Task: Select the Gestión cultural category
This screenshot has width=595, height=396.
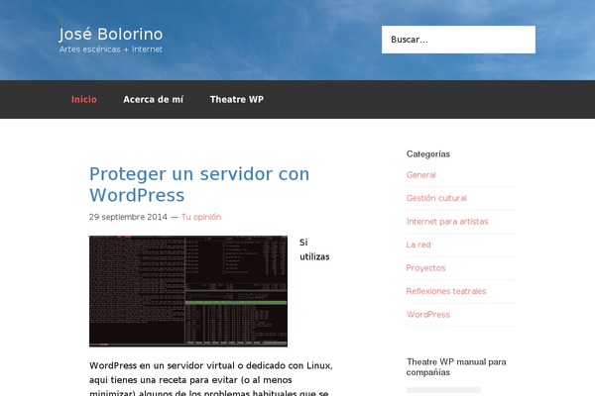Action: pos(436,198)
